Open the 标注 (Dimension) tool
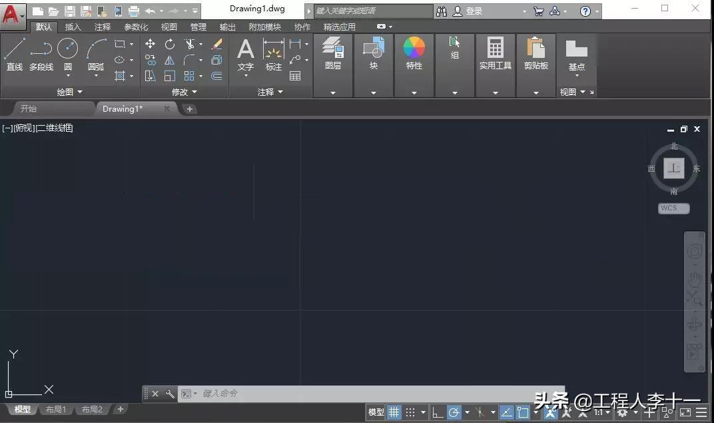The height and width of the screenshot is (423, 714). (273, 55)
